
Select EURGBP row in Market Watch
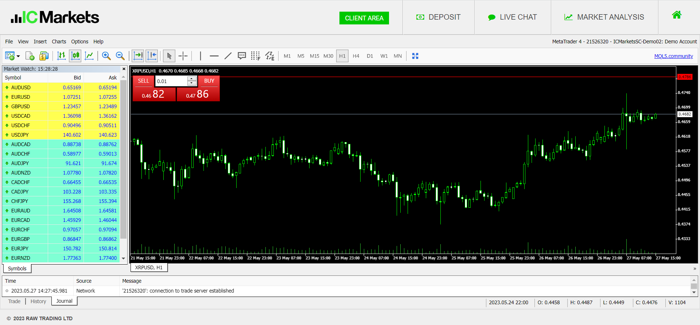[61, 239]
